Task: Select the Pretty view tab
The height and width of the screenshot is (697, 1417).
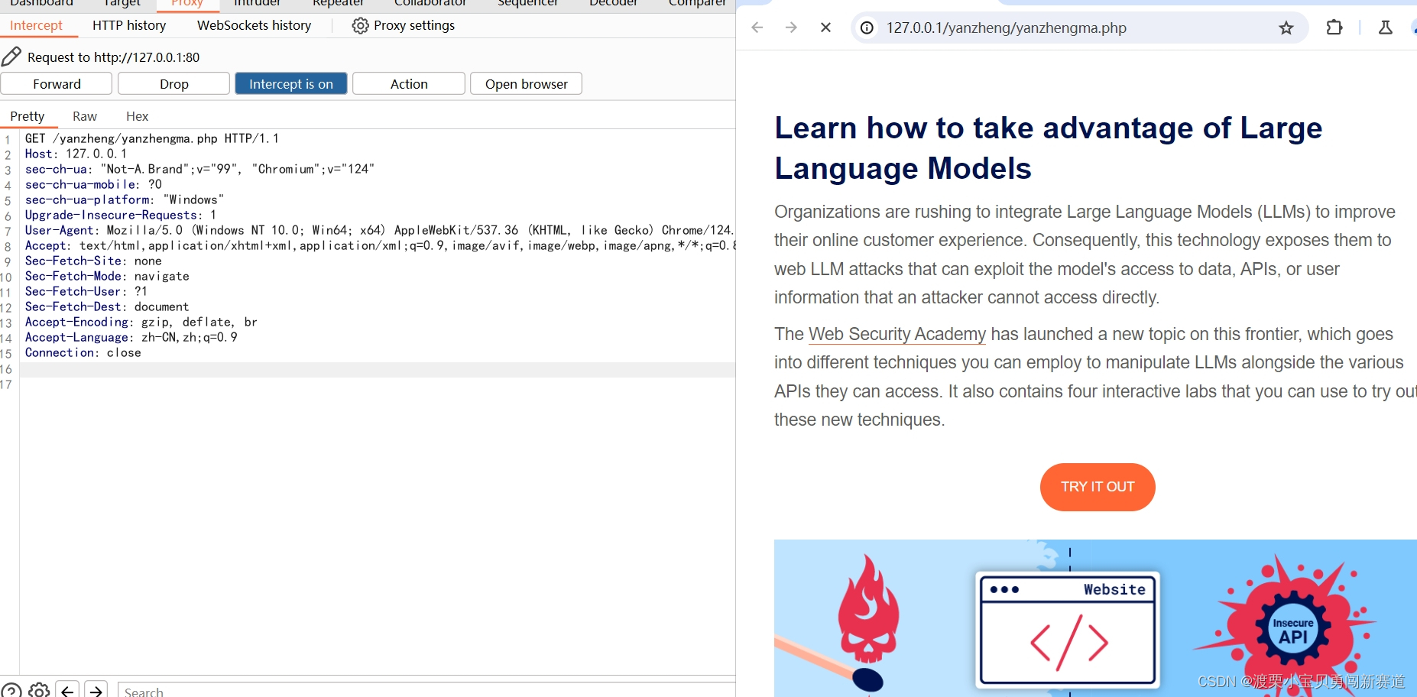Action: pos(28,116)
